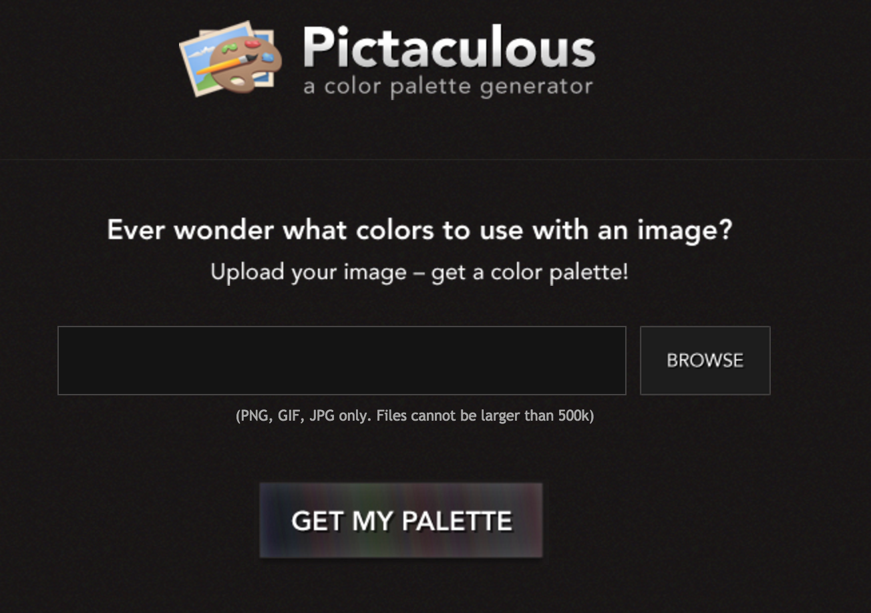Click the 'Ever wonder what colors' headline

click(419, 230)
